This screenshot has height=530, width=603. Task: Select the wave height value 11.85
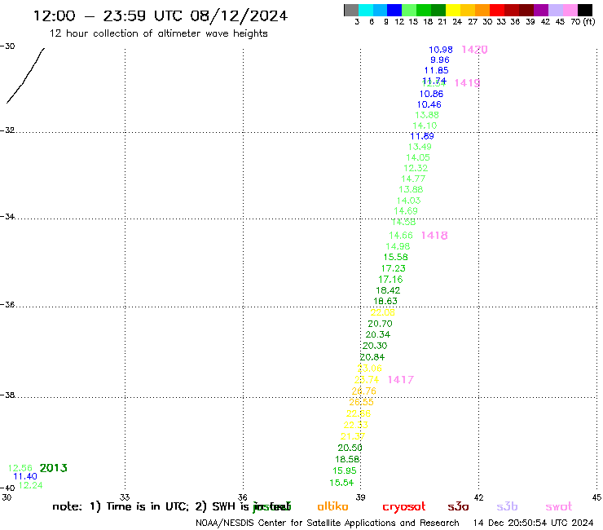437,70
